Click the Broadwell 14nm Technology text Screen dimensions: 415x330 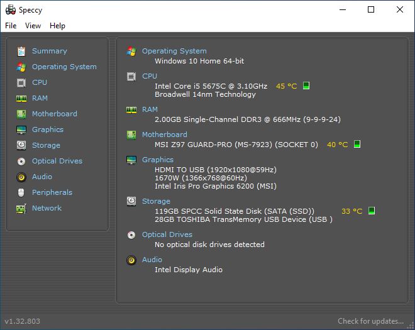click(205, 94)
